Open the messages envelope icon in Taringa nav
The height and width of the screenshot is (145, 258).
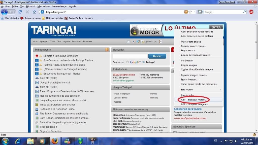coord(128,42)
